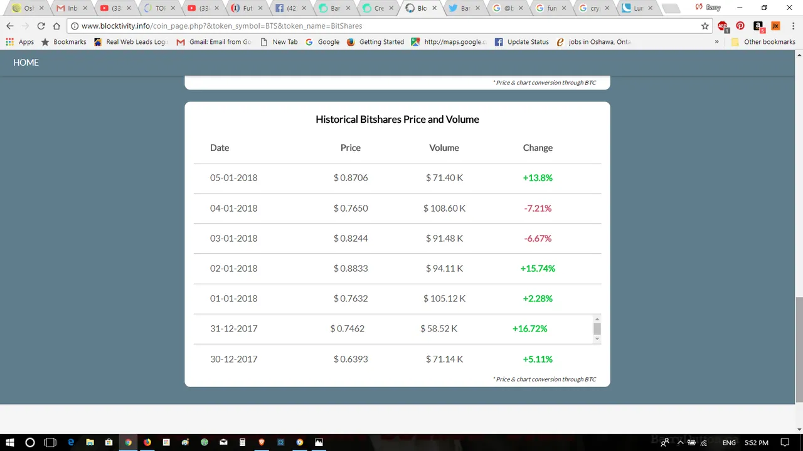Close the active Blocktivity tab
The width and height of the screenshot is (803, 451).
[x=433, y=8]
